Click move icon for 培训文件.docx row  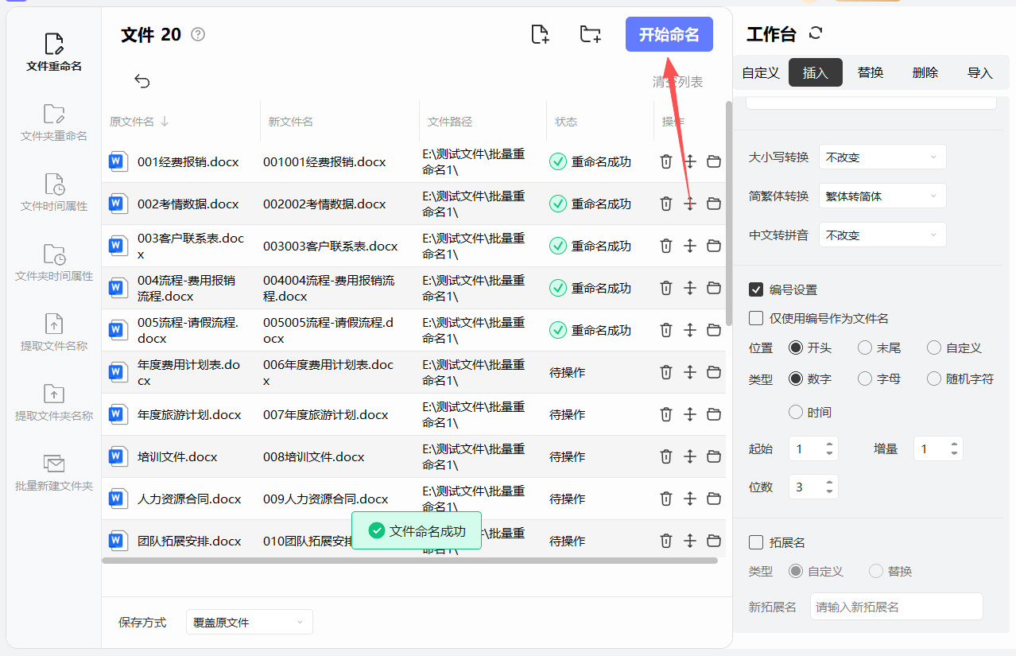pyautogui.click(x=690, y=456)
